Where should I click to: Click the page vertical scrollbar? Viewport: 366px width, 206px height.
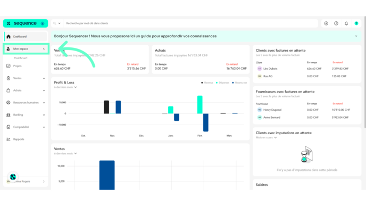coord(365,72)
